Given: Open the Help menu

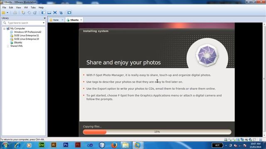Looking at the screenshot, I should point(41,7).
